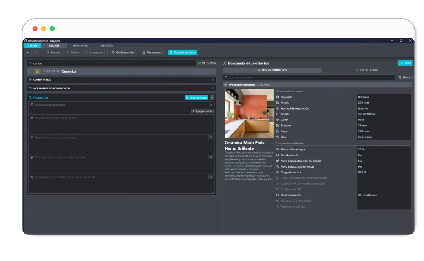Confirm with the Listo button

405,63
